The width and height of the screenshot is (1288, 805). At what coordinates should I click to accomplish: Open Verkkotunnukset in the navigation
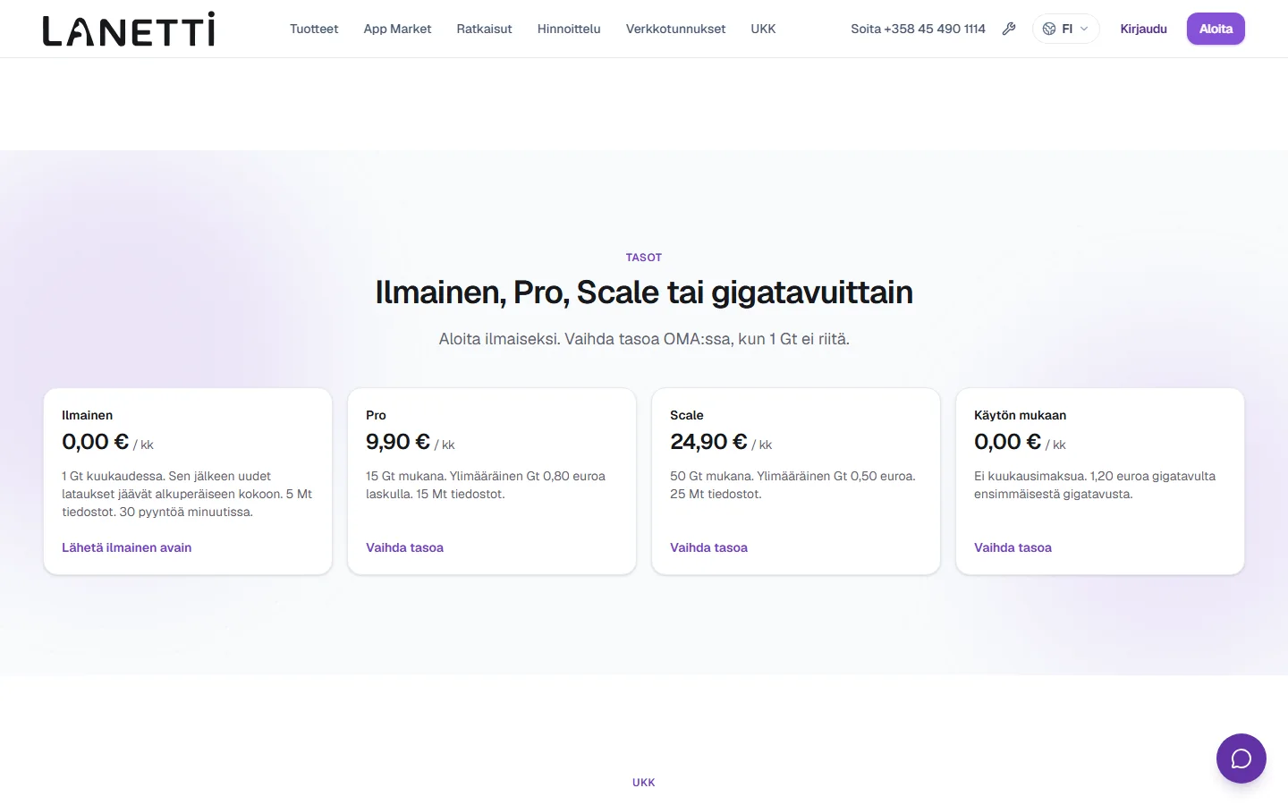click(676, 29)
